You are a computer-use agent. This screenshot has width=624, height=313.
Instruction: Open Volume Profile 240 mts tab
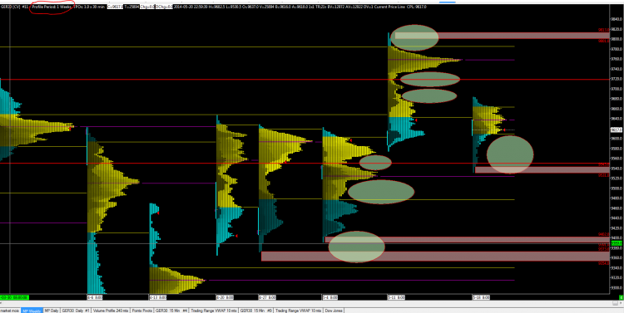111,311
